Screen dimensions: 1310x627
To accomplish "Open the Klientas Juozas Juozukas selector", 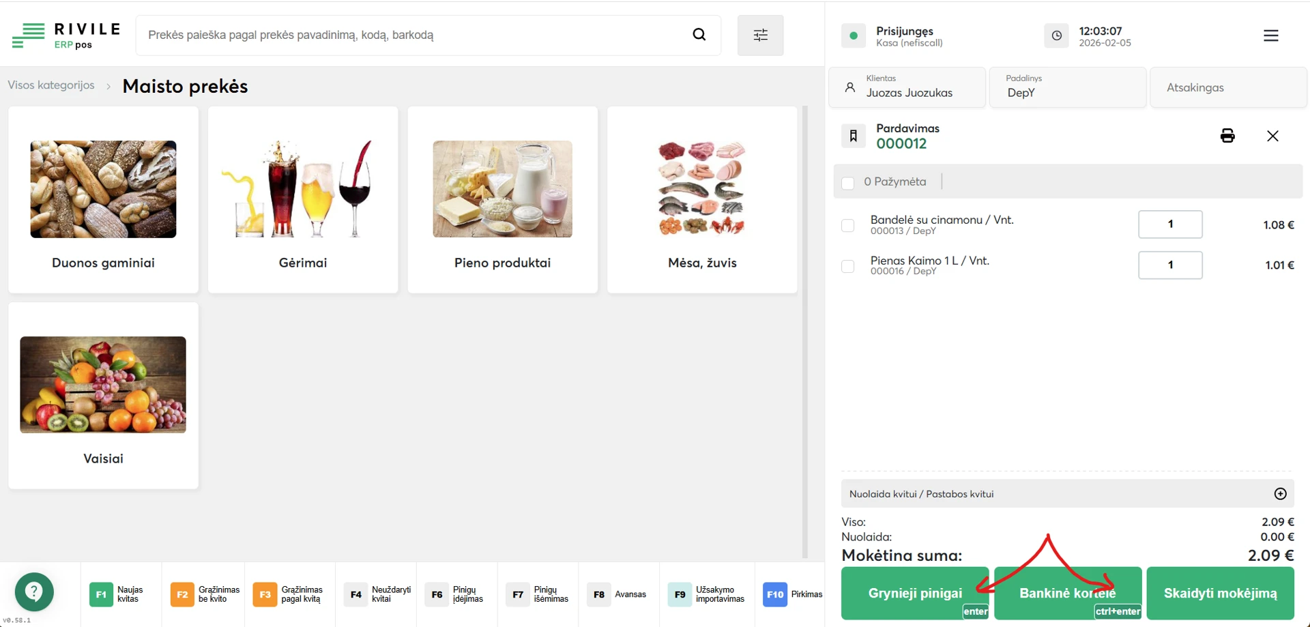I will (907, 87).
